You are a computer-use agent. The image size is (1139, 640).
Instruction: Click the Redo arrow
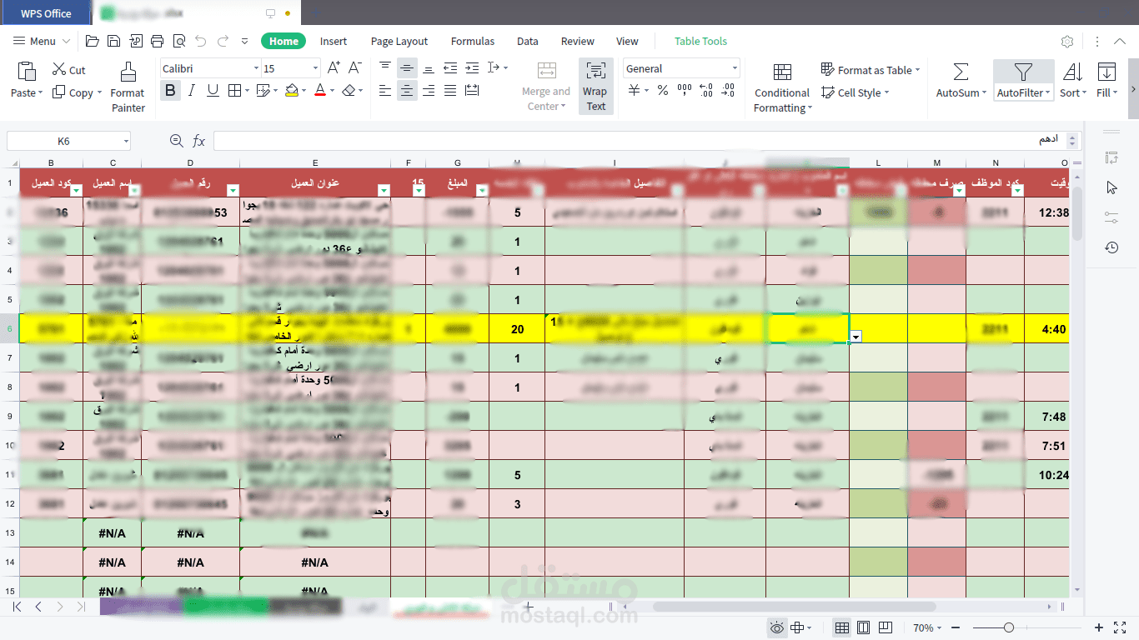(223, 41)
